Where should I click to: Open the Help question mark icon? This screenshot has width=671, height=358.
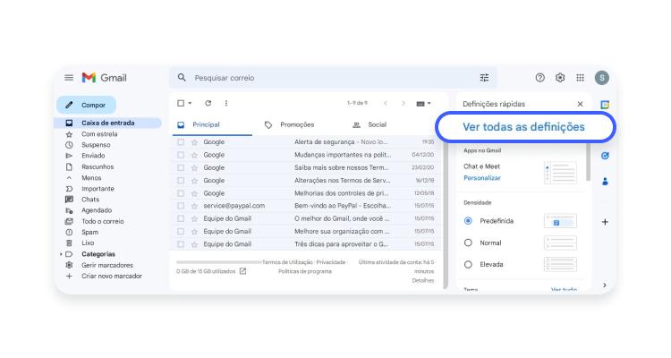tap(540, 78)
